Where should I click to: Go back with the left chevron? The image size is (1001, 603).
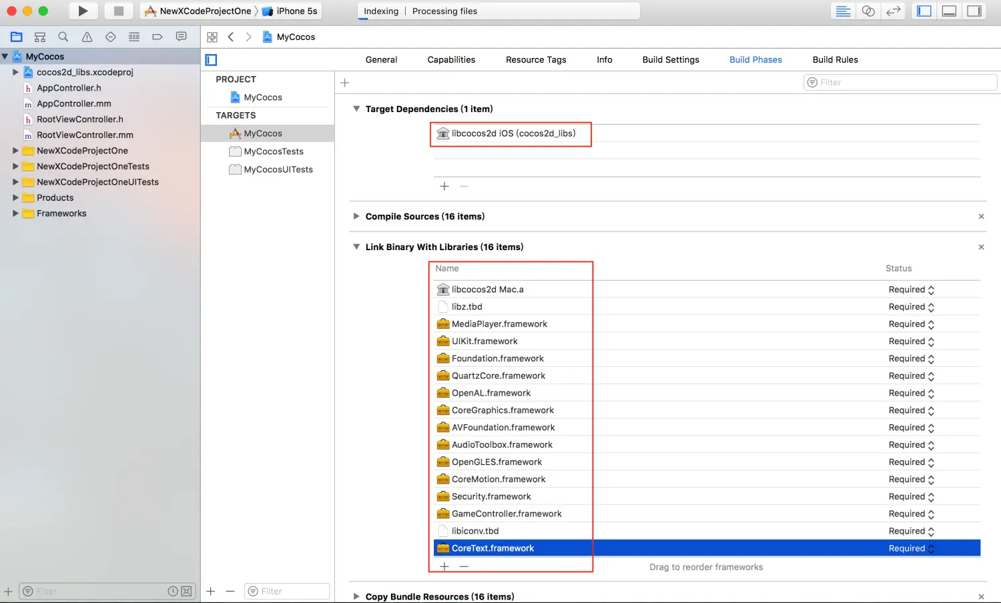(231, 37)
